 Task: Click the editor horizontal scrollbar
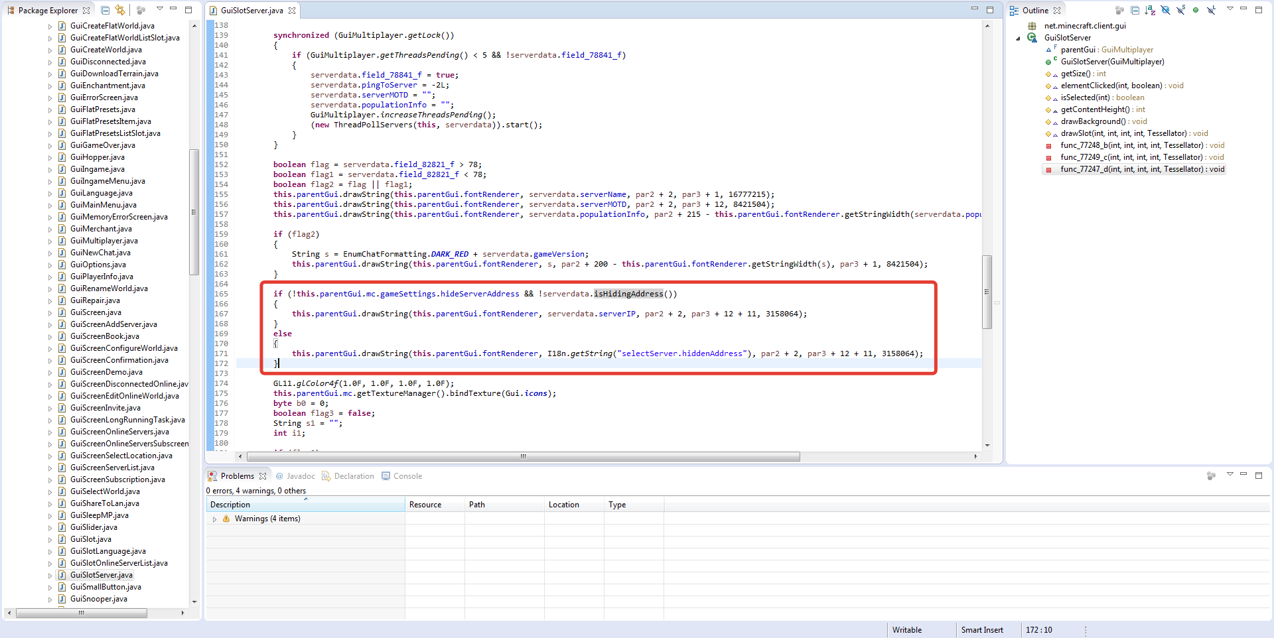(x=523, y=456)
